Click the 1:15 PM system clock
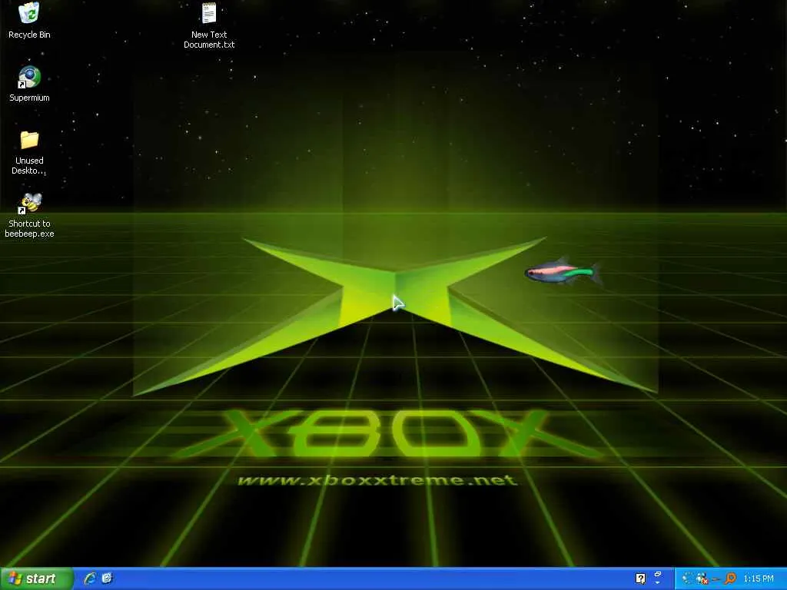The height and width of the screenshot is (590, 787). (759, 578)
